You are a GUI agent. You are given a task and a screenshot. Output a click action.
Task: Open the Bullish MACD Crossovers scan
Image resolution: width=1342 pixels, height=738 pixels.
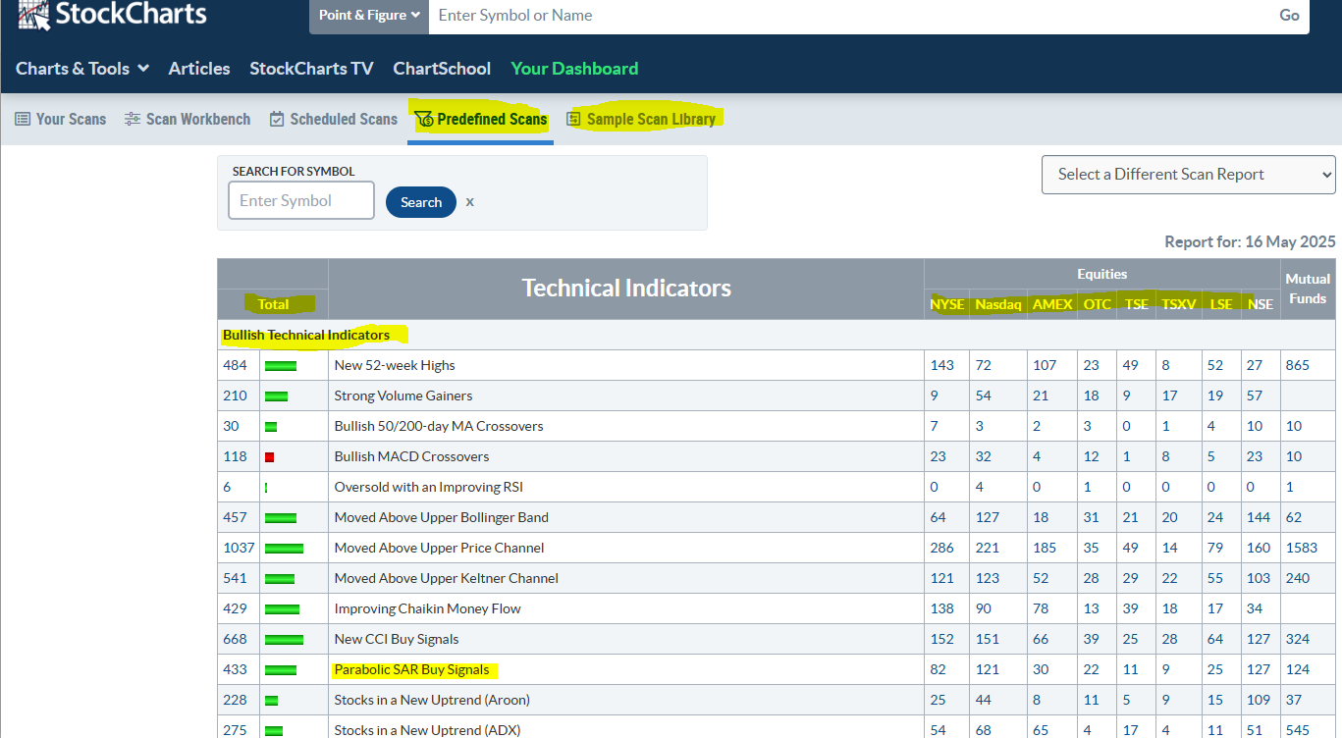pyautogui.click(x=411, y=456)
